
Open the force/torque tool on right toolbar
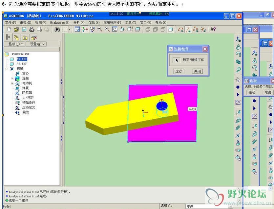(238, 143)
